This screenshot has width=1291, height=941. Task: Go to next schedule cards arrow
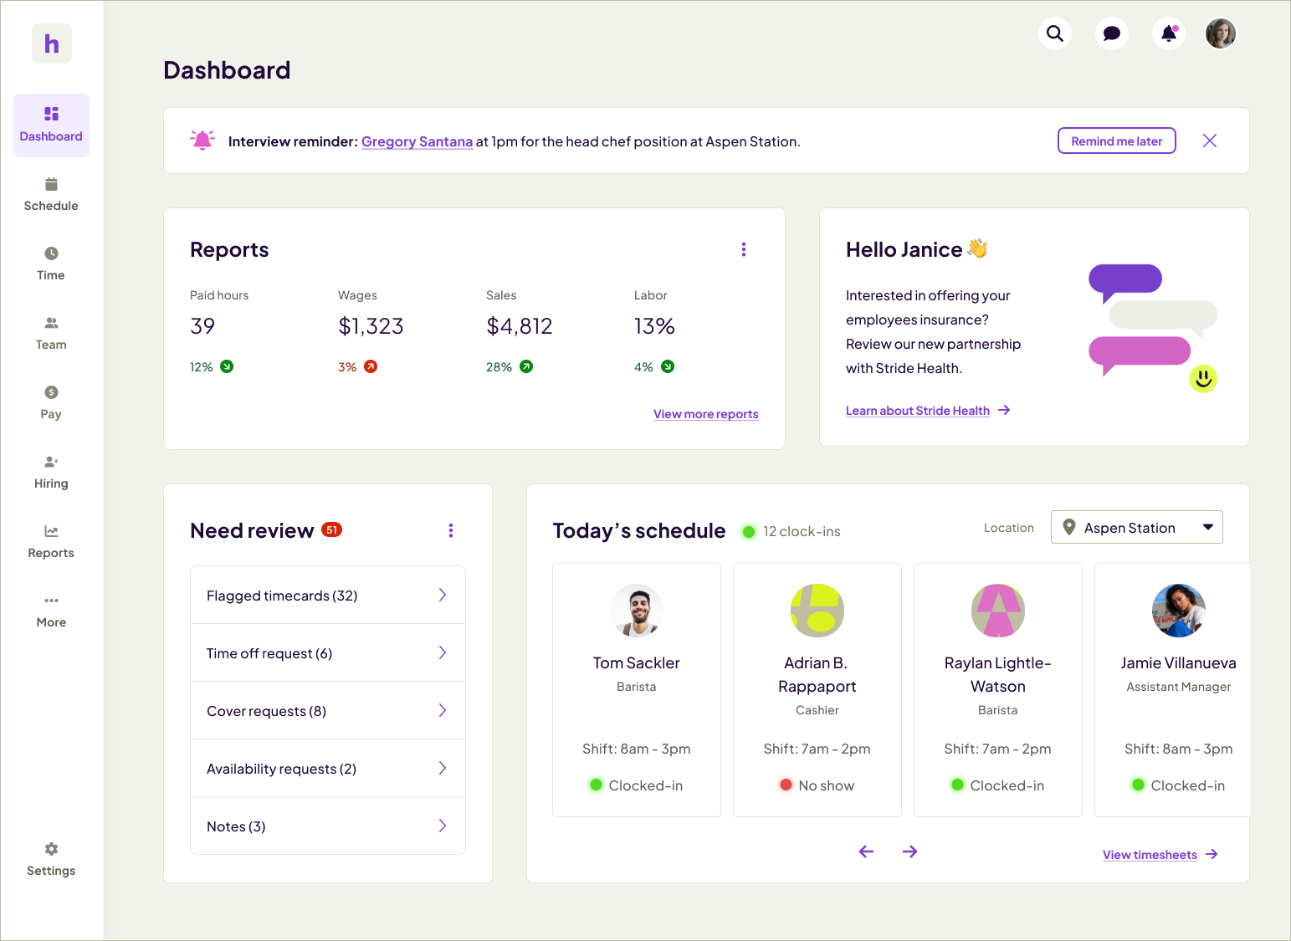tap(910, 852)
